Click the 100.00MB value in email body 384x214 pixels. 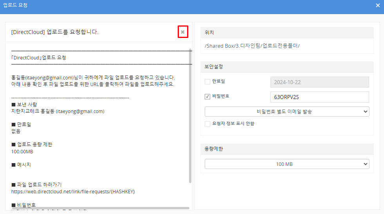(x=22, y=151)
